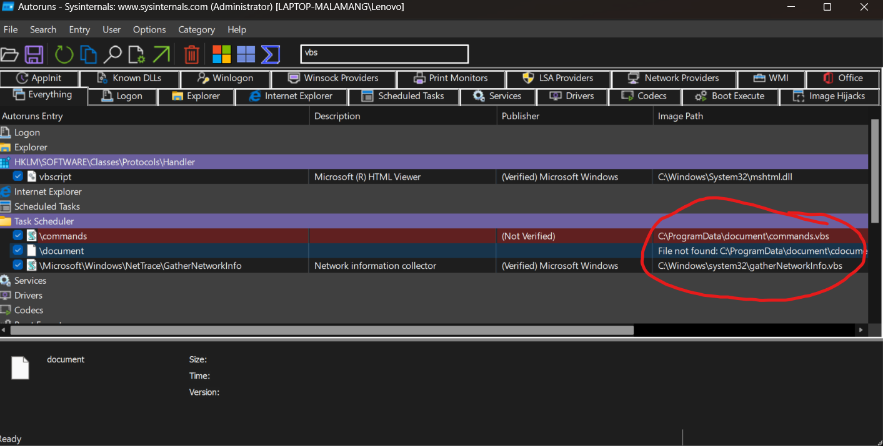The image size is (883, 446).
Task: Switch to the Explorer tab
Action: 196,96
